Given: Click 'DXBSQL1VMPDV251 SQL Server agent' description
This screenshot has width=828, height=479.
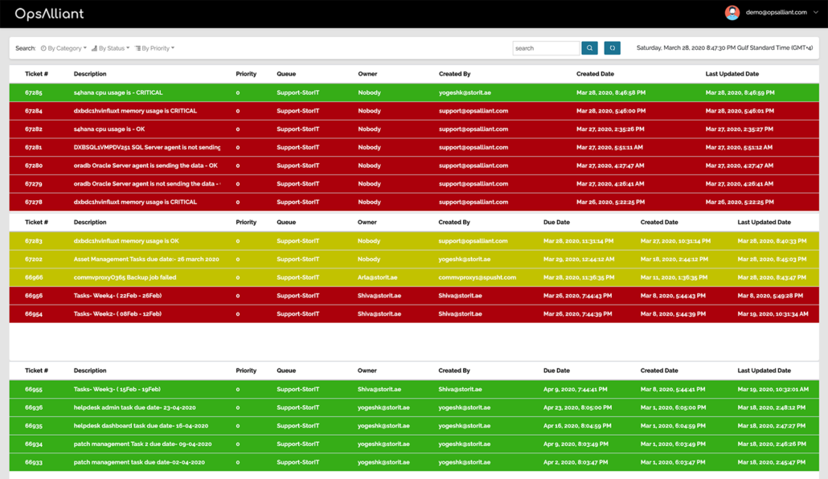Looking at the screenshot, I should click(x=147, y=147).
